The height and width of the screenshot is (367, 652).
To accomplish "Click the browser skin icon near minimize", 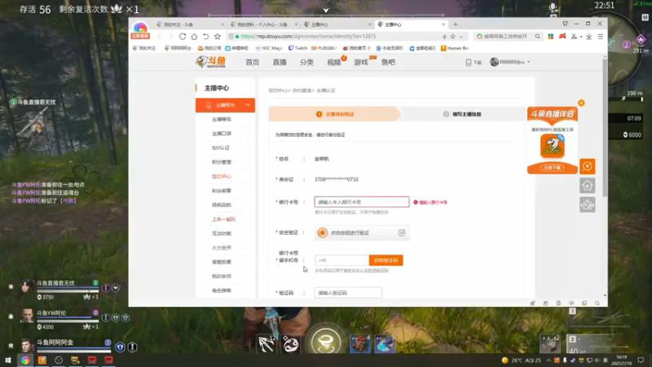I will [x=565, y=24].
